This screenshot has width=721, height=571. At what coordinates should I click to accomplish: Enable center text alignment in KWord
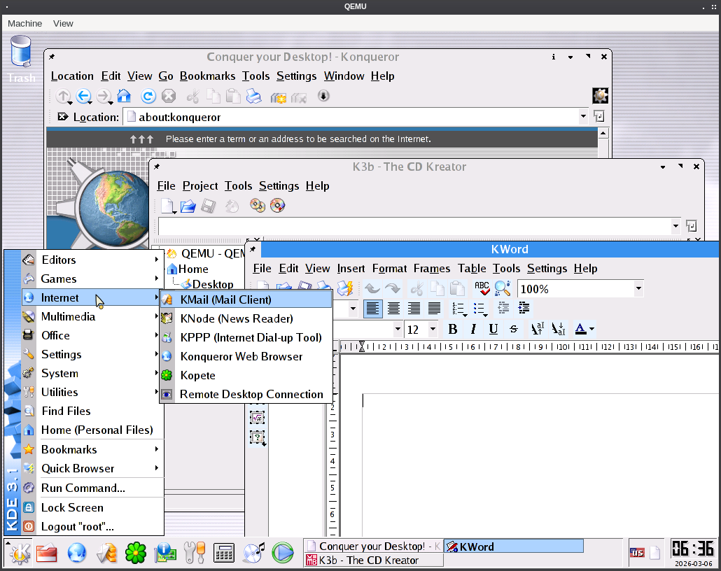pyautogui.click(x=394, y=309)
